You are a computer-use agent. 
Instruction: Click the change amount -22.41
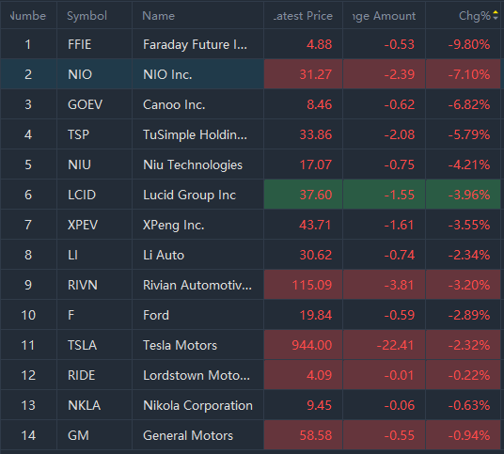pos(395,345)
